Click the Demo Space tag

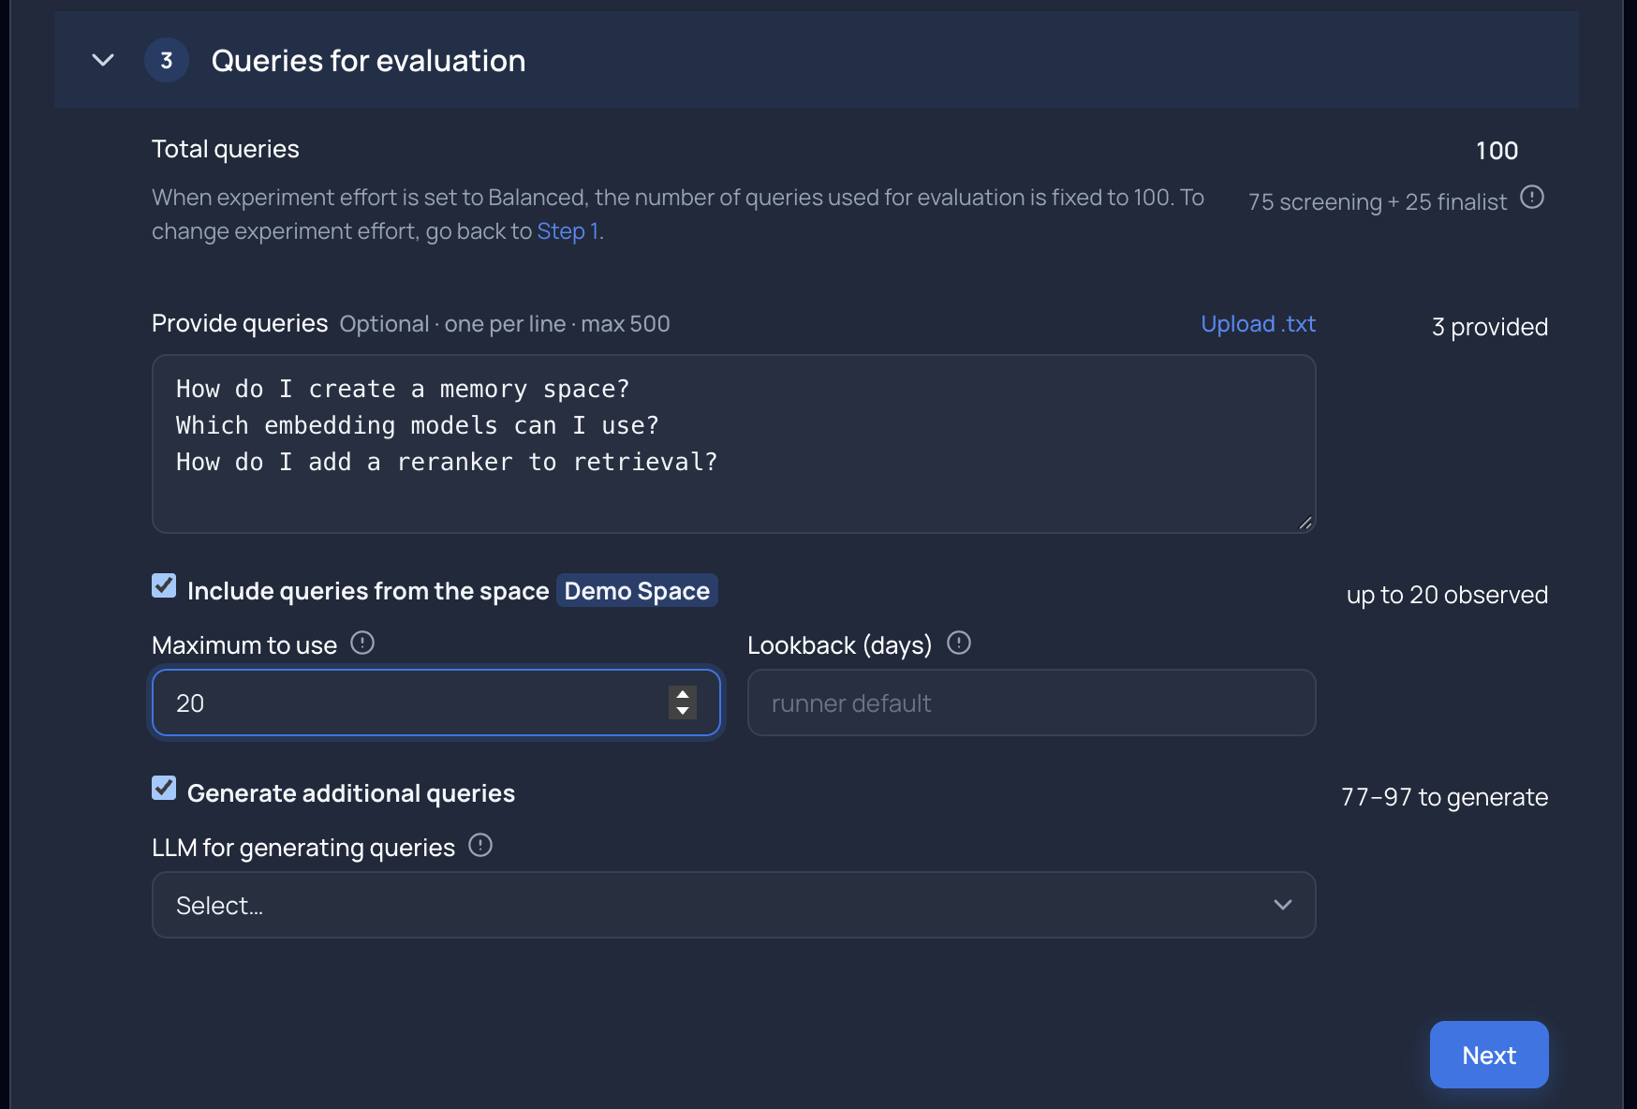pos(637,591)
